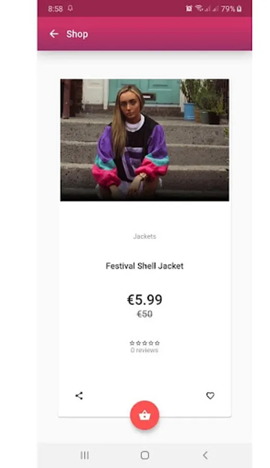
Task: Add Festival Shell Jacket to favorites with heart
Action: click(x=210, y=396)
